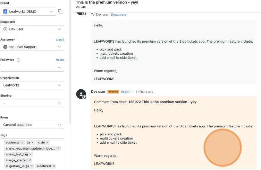Screen dimensions: 261x170
Task: Remove the sideticket tag
Action: coord(54,166)
